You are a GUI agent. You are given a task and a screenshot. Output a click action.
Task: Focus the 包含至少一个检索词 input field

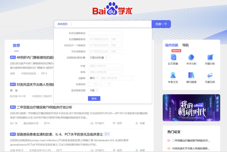tap(105, 45)
